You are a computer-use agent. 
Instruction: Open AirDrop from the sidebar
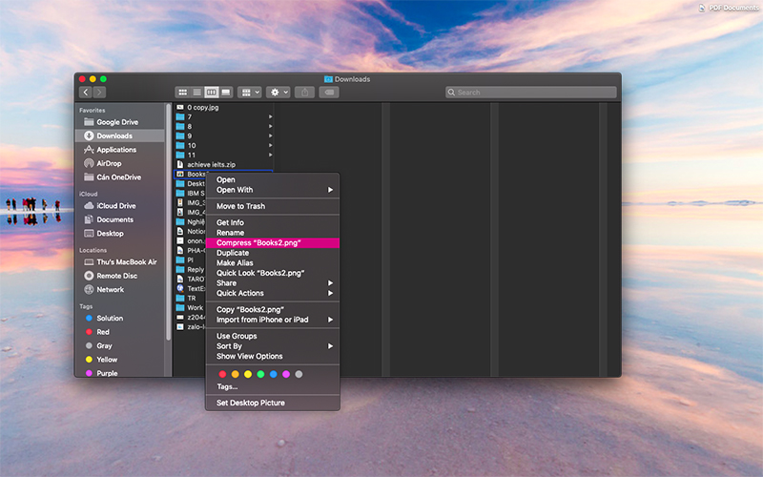[x=109, y=163]
